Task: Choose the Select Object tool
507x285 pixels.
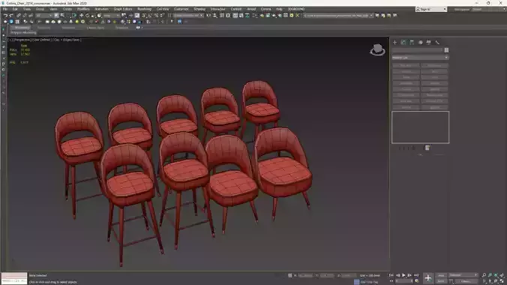Action: click(x=56, y=15)
